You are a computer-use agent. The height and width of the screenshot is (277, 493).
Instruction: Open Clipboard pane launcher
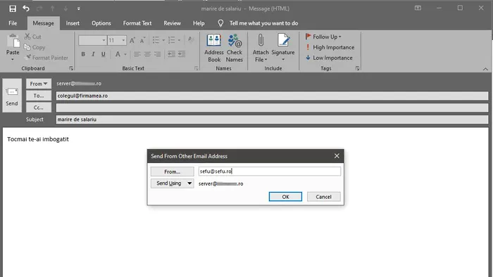pos(71,68)
